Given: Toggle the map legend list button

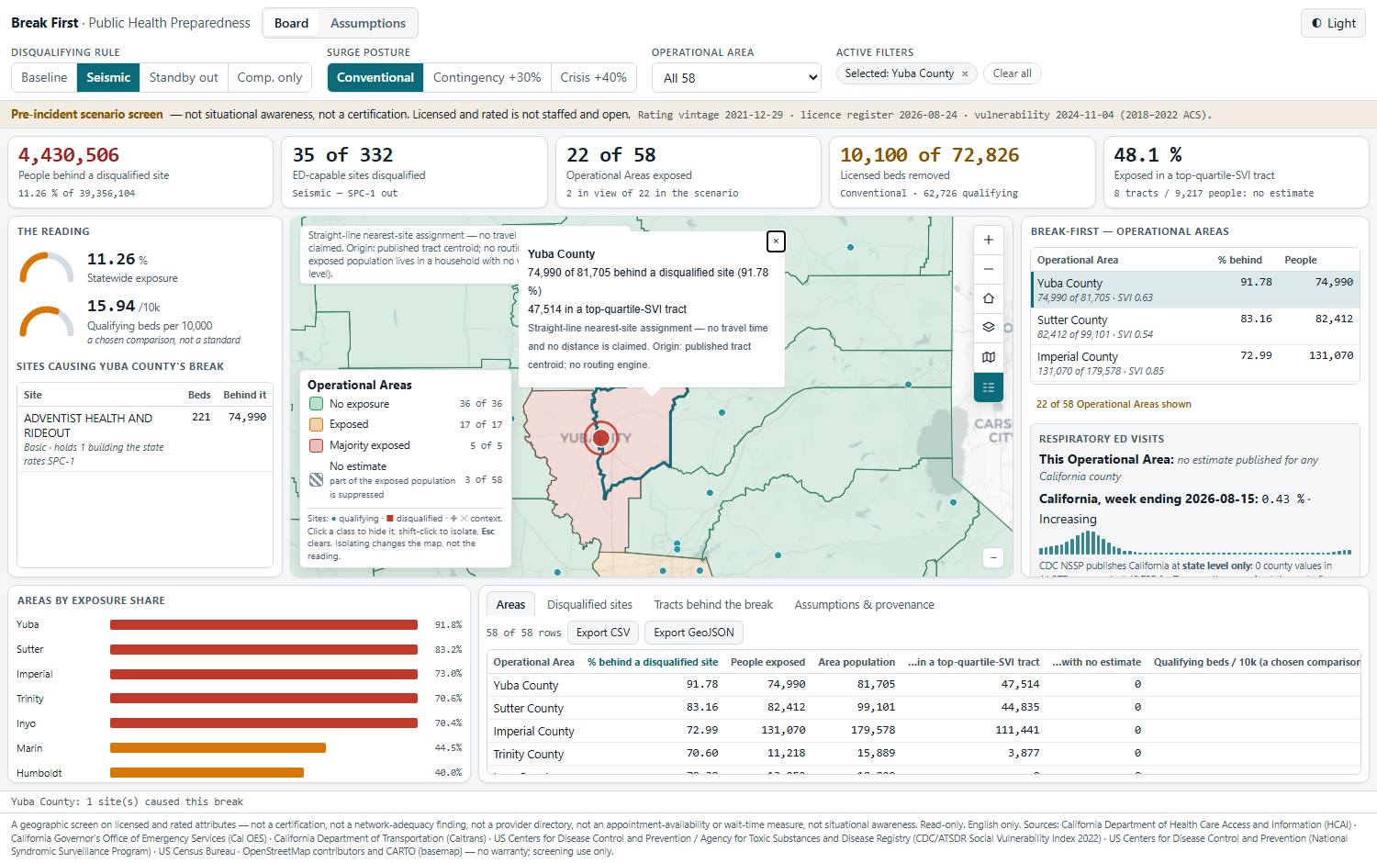Looking at the screenshot, I should point(988,387).
